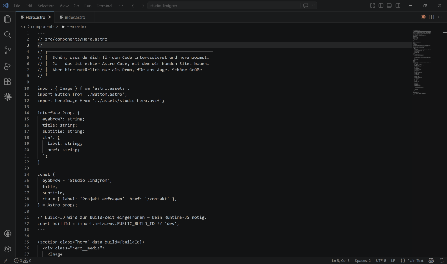The width and height of the screenshot is (447, 264).
Task: Go back with the left arrow
Action: [134, 6]
